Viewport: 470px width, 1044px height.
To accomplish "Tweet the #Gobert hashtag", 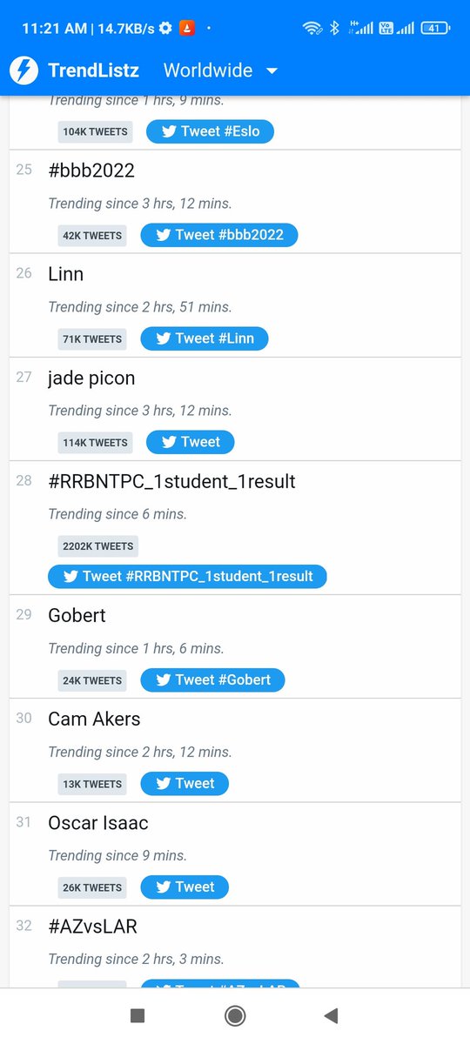I will click(212, 680).
